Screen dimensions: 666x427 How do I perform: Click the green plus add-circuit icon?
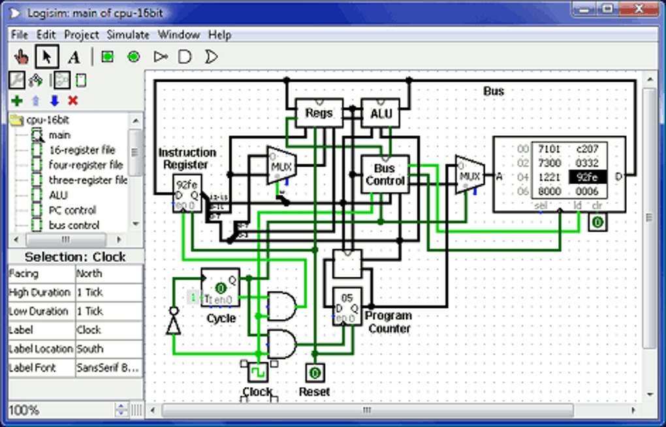tap(17, 101)
